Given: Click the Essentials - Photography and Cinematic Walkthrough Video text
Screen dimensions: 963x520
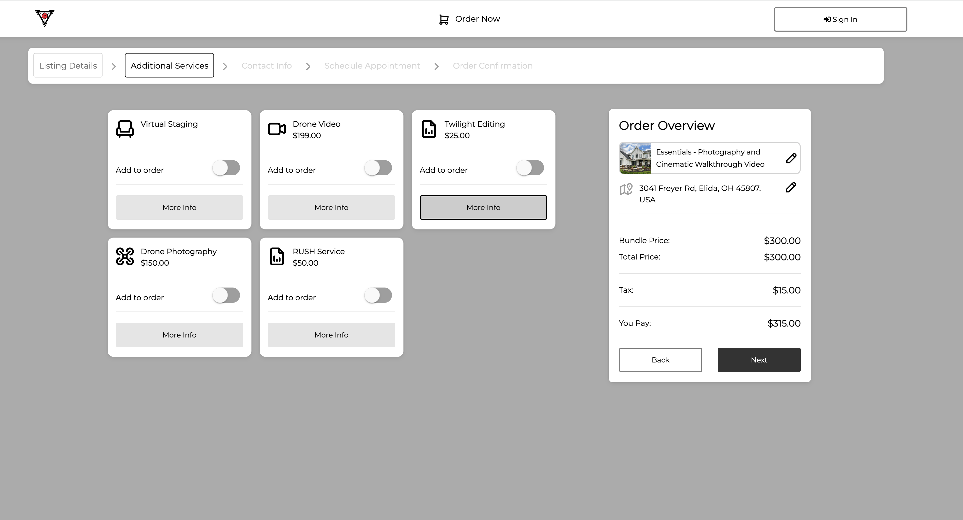Looking at the screenshot, I should 710,158.
